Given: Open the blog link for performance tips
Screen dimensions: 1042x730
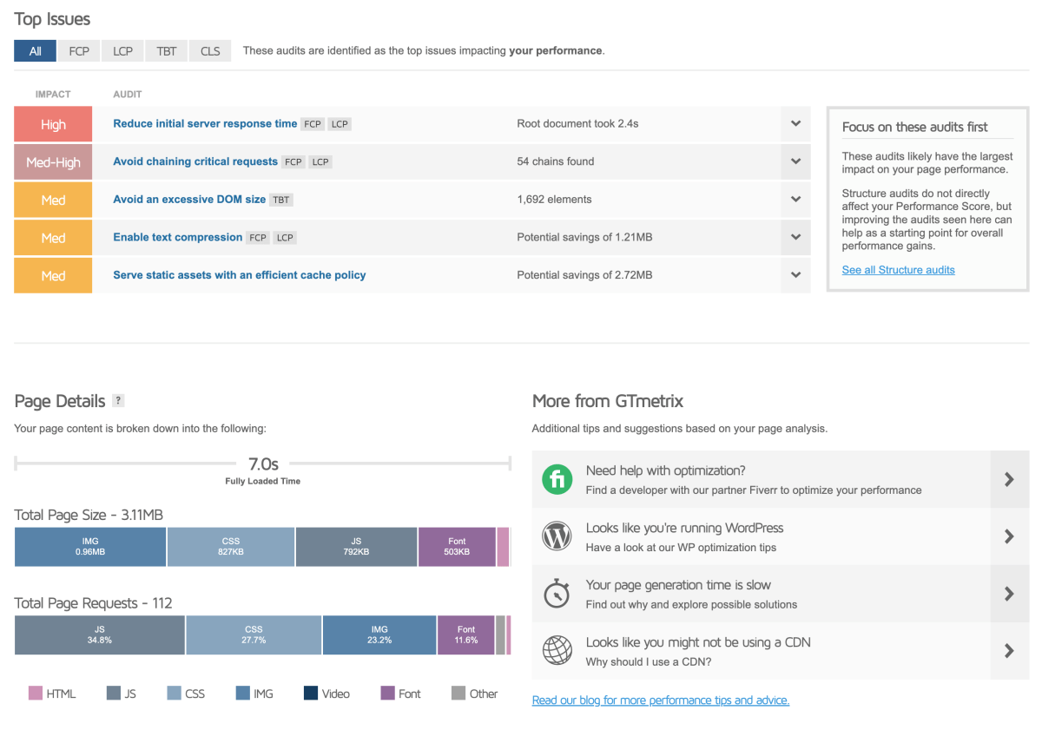Looking at the screenshot, I should [x=660, y=700].
